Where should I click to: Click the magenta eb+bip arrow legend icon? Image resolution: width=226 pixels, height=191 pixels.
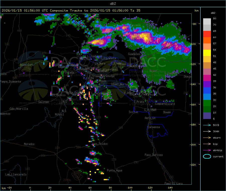(207, 150)
